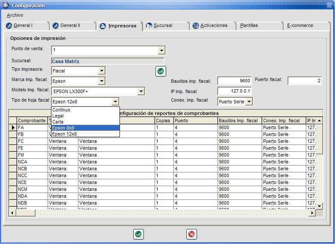This screenshot has height=244, width=335.
Task: Select the FA comprobante cell
Action: pos(32,128)
